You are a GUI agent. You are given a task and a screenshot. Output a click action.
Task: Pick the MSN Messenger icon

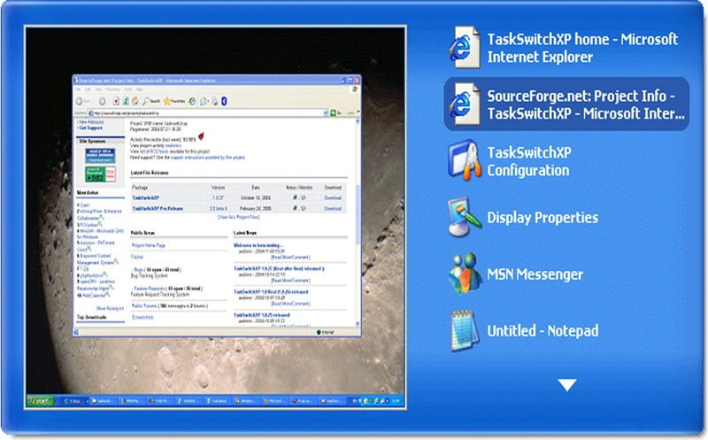464,274
